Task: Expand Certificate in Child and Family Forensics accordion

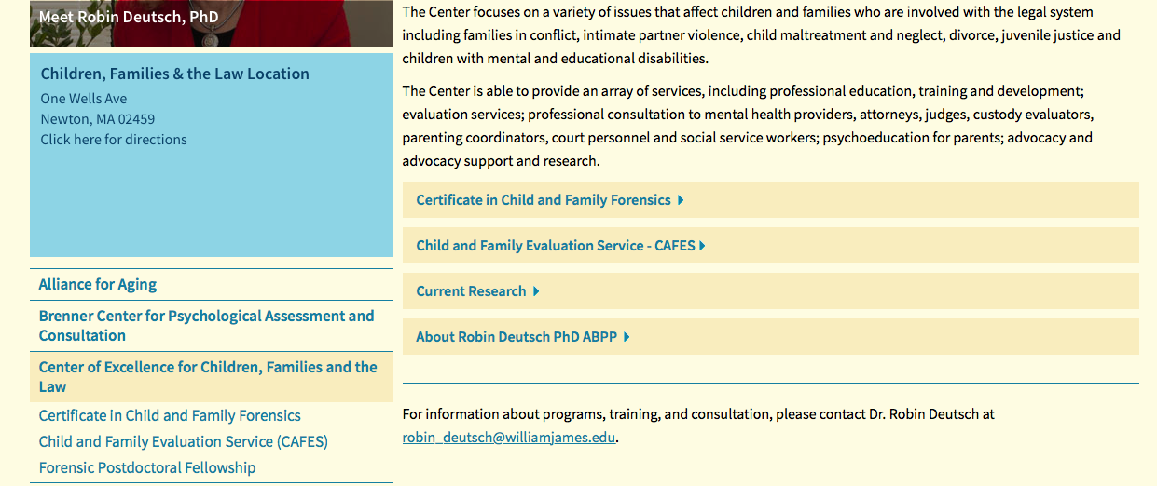Action: (544, 200)
